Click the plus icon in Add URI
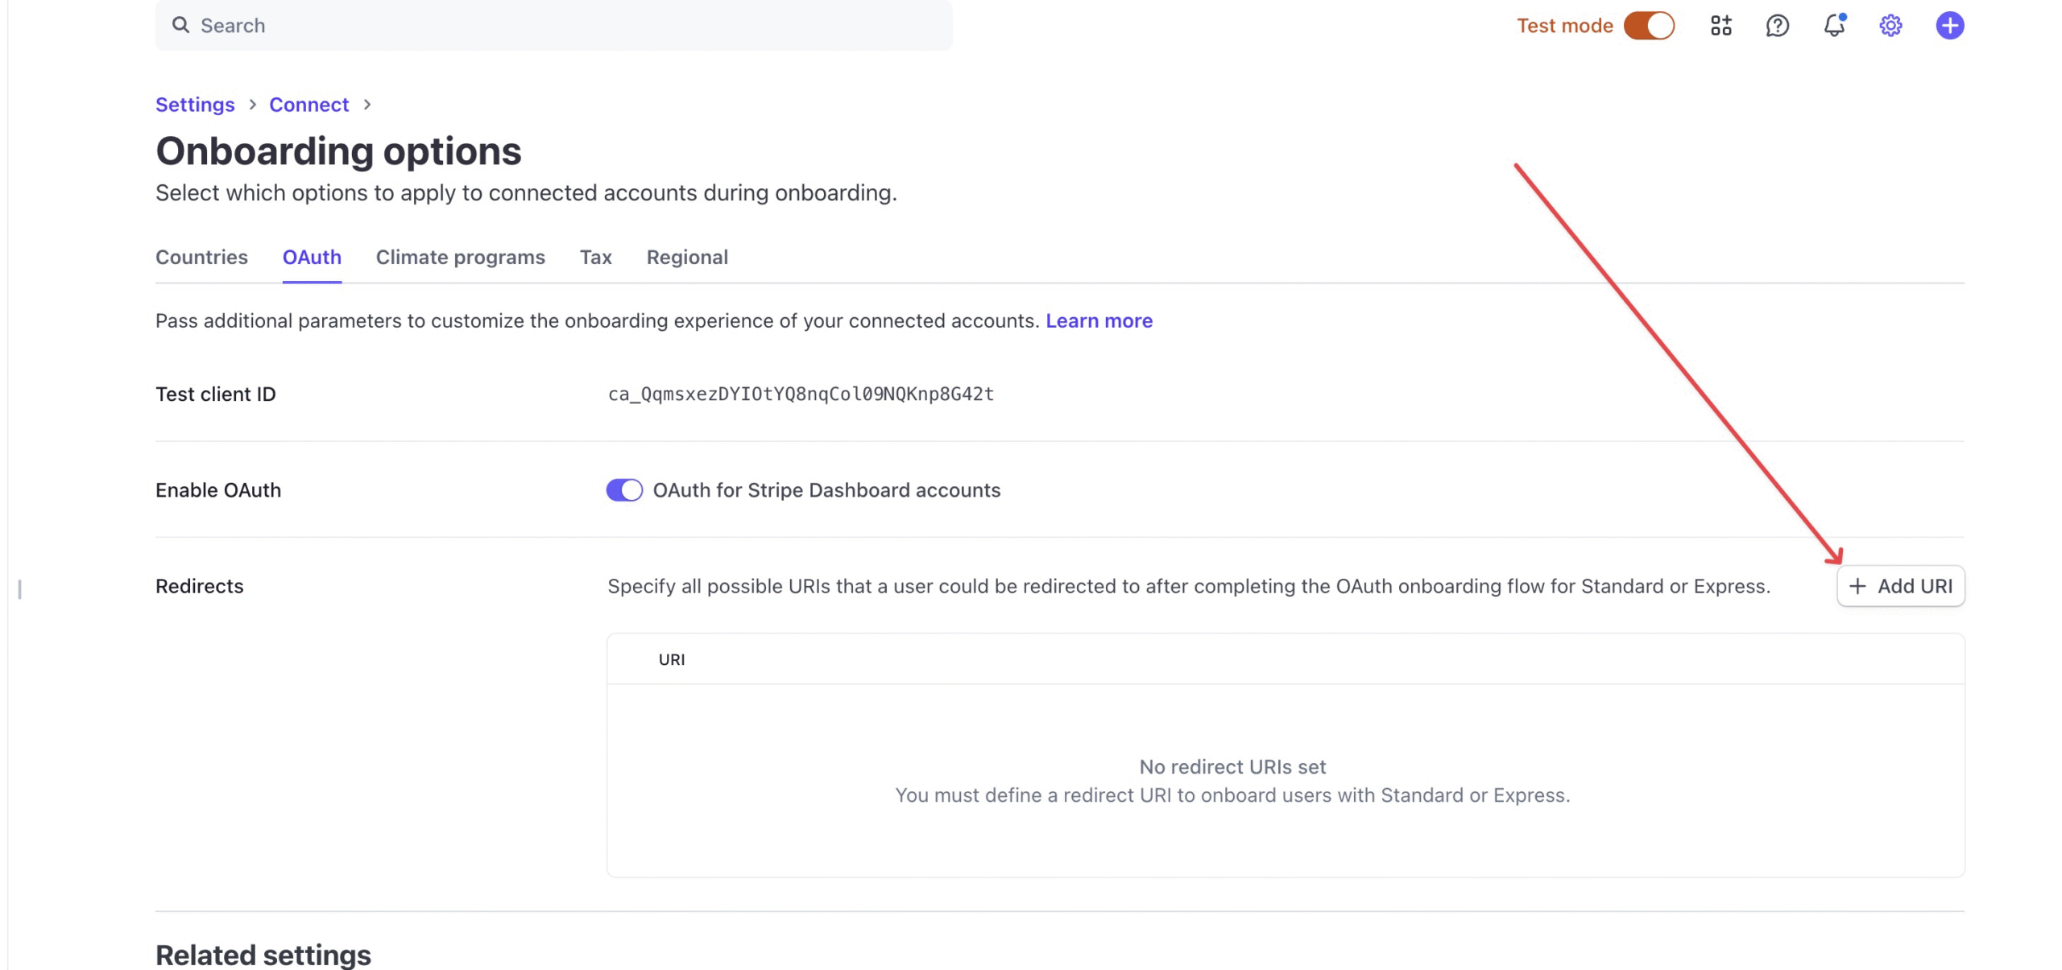The height and width of the screenshot is (970, 2062). pyautogui.click(x=1857, y=586)
